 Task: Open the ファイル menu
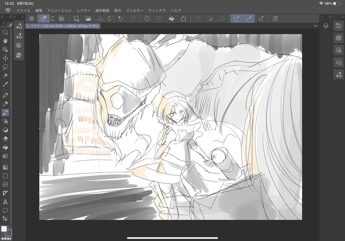click(23, 10)
